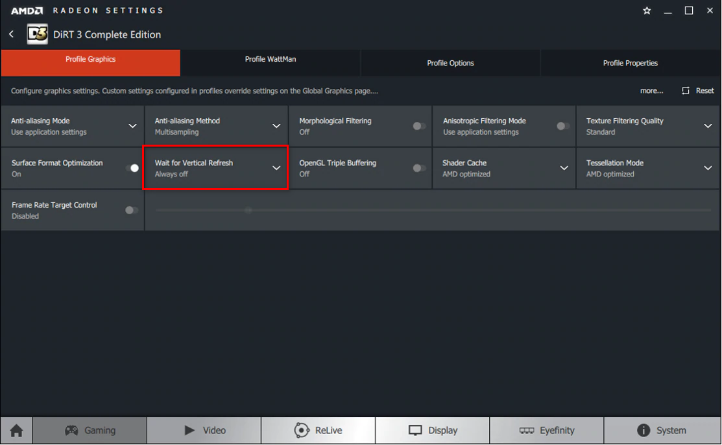This screenshot has height=445, width=722.
Task: Click Disabled under Frame Rate Target Control
Action: point(25,216)
